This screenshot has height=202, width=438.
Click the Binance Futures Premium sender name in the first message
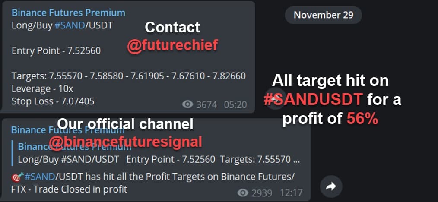pos(68,13)
